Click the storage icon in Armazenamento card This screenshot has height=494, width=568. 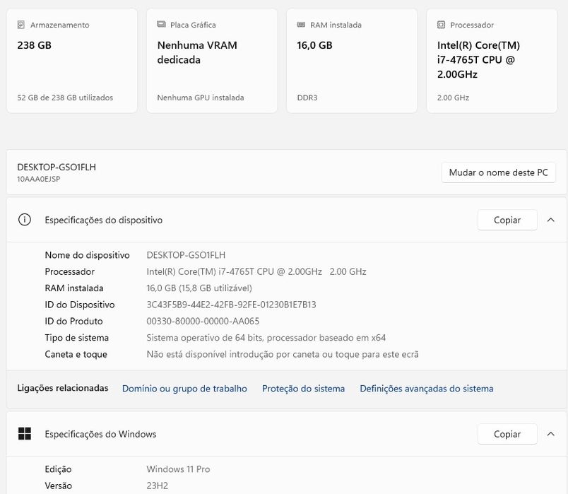(x=21, y=25)
